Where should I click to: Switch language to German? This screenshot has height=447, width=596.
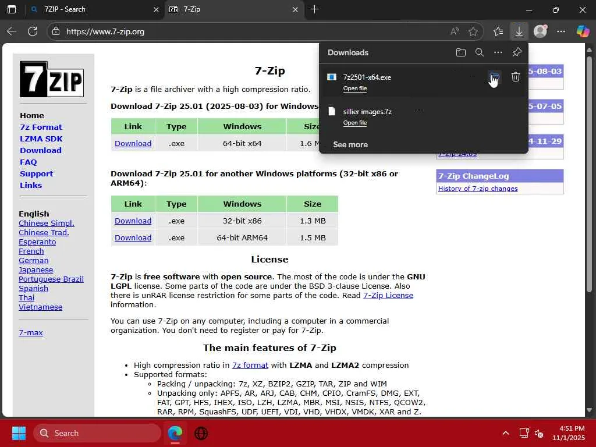[x=33, y=260]
